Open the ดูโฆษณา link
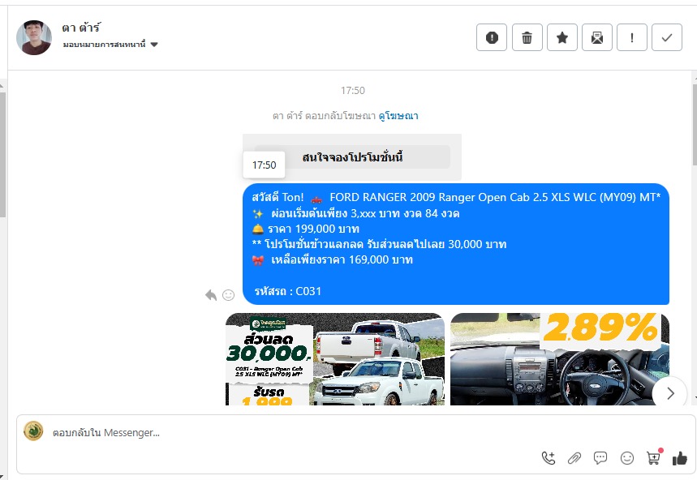The width and height of the screenshot is (697, 480). [398, 116]
